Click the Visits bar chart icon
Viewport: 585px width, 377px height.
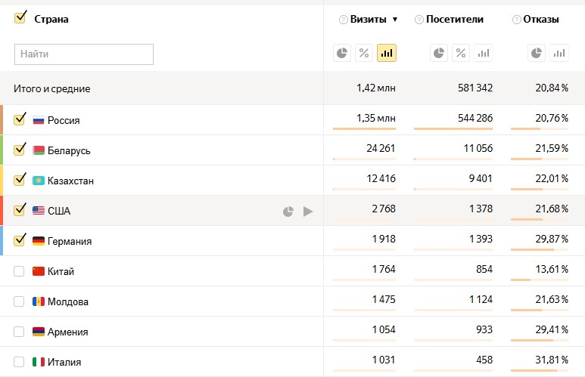coord(387,53)
